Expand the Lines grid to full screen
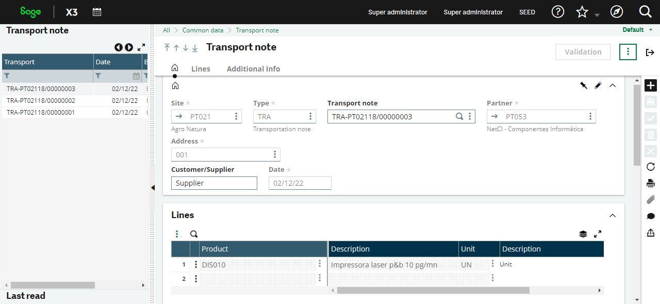Image resolution: width=660 pixels, height=304 pixels. pyautogui.click(x=598, y=234)
